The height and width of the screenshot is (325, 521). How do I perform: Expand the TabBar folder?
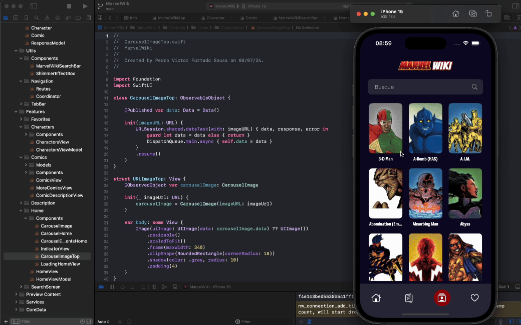click(21, 104)
